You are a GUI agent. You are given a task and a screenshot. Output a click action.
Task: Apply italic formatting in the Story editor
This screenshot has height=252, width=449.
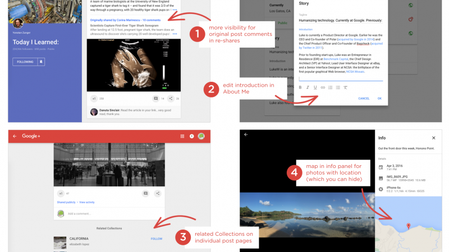[x=308, y=87]
